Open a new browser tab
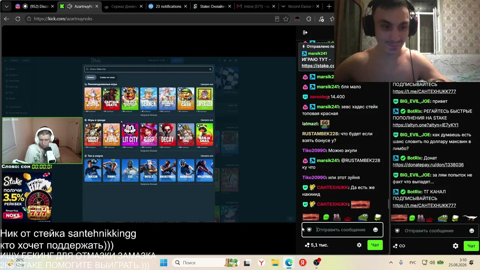The height and width of the screenshot is (270, 480). point(329,6)
